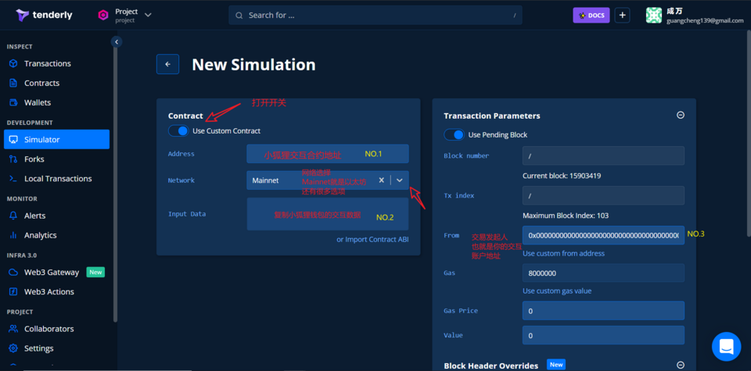Click the Web3 Actions icon

(13, 291)
